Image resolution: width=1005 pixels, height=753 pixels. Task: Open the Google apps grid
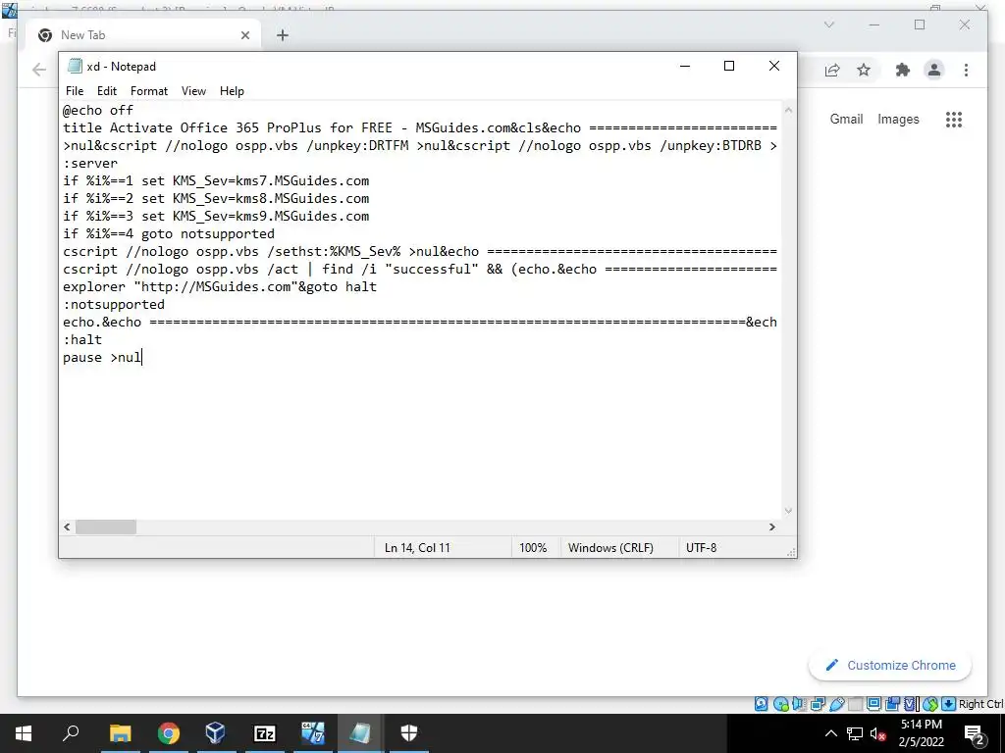point(954,119)
